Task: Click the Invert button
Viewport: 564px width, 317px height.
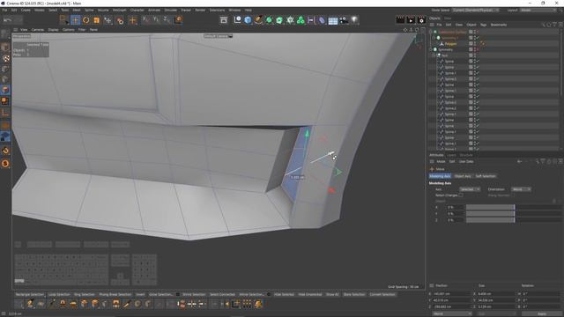Action: (140, 294)
